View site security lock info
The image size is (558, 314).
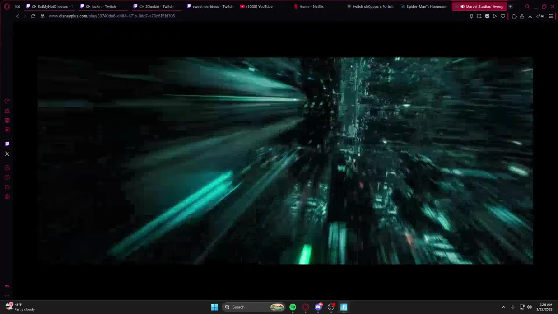(42, 16)
